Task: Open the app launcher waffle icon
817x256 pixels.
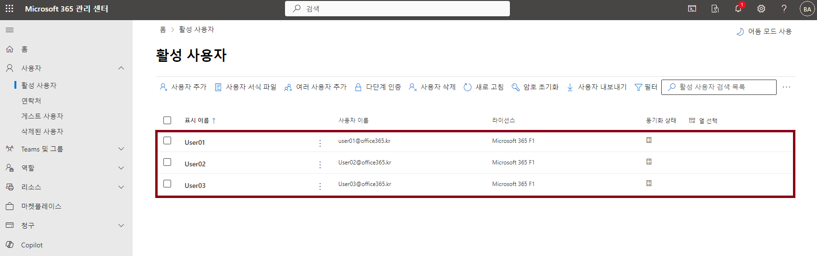Action: (x=9, y=9)
